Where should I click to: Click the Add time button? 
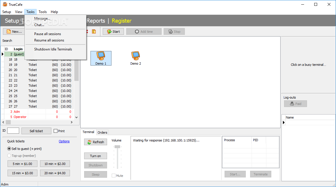[x=144, y=32]
